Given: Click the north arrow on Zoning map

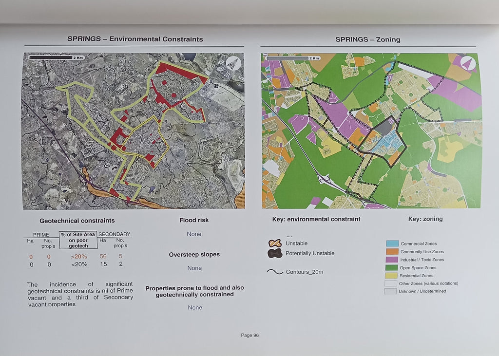Looking at the screenshot, I should coord(467,64).
